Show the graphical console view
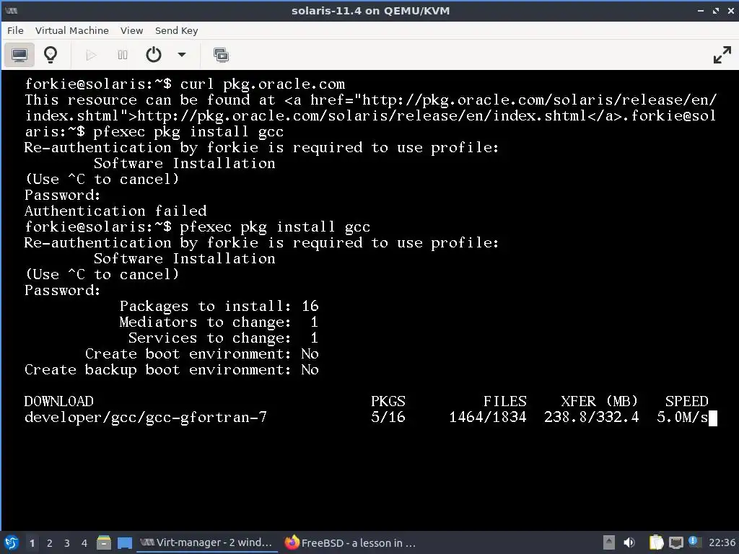 point(19,55)
